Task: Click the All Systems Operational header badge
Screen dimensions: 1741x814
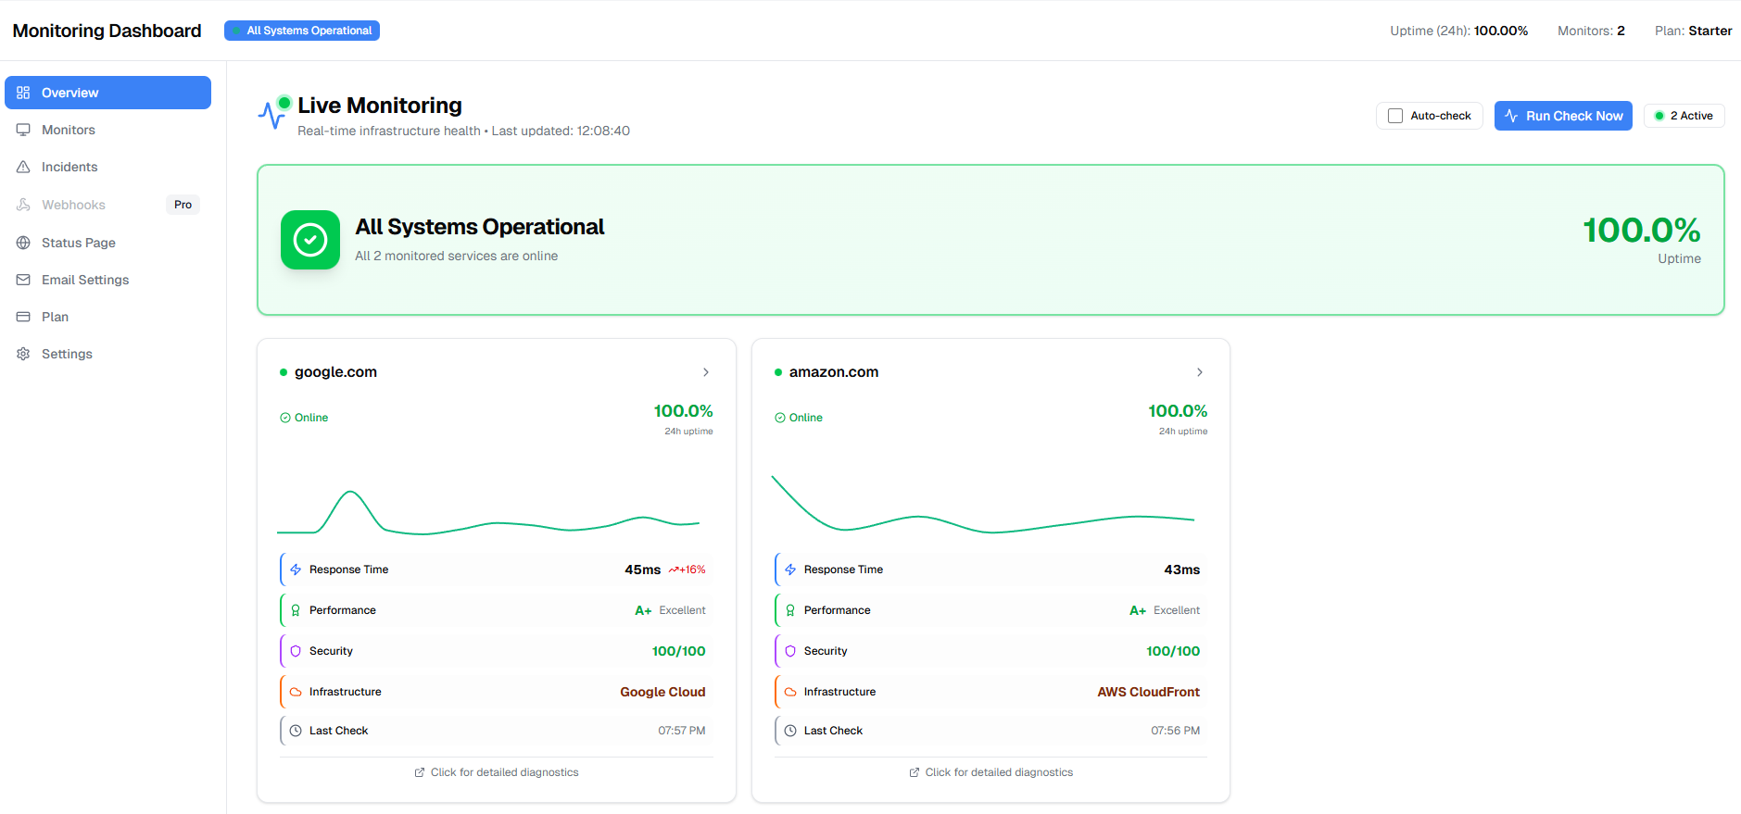Action: [x=302, y=31]
